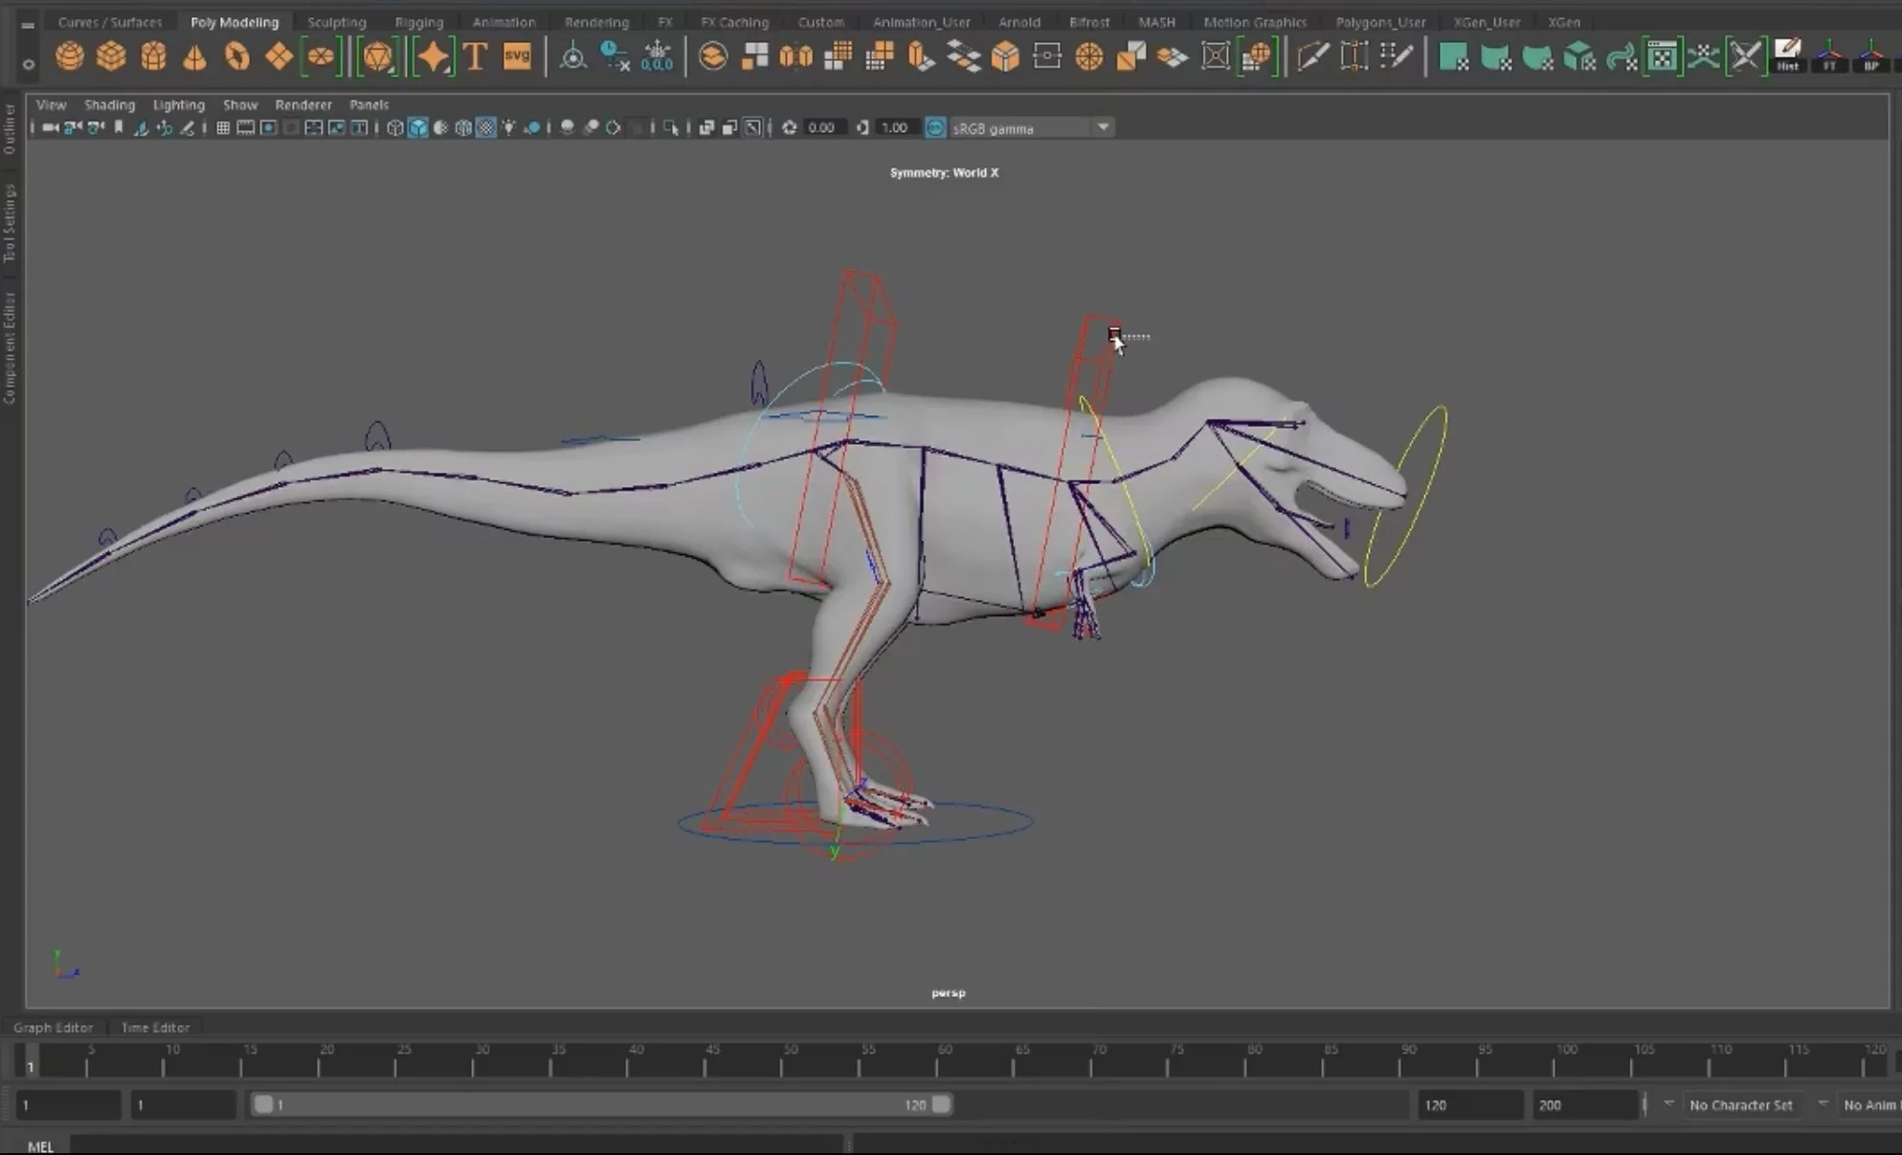Open the Shading panel menu
Image resolution: width=1902 pixels, height=1155 pixels.
(109, 104)
